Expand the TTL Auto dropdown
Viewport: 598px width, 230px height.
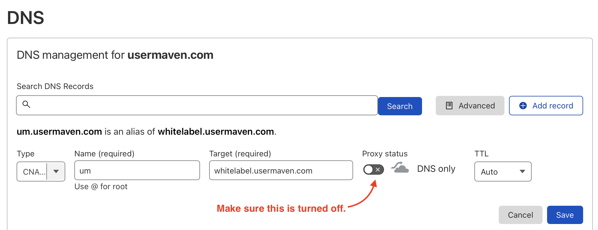pyautogui.click(x=503, y=172)
